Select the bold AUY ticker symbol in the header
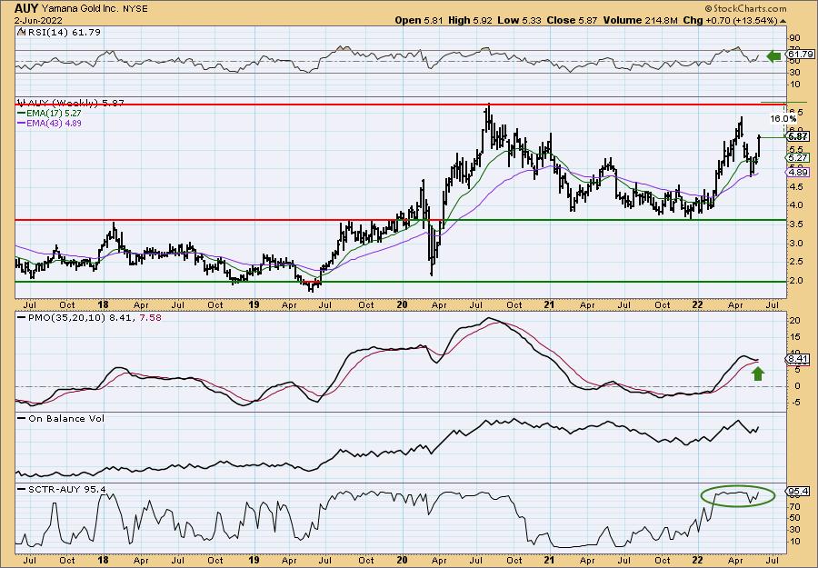818x568 pixels. coord(25,8)
